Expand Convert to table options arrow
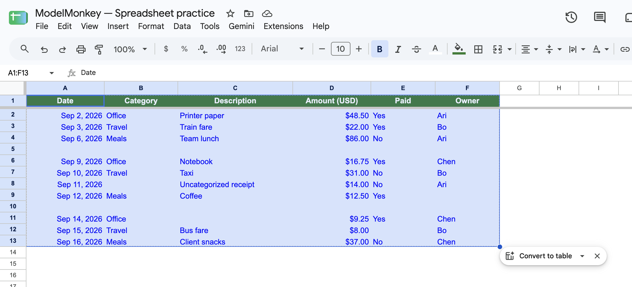 (582, 256)
